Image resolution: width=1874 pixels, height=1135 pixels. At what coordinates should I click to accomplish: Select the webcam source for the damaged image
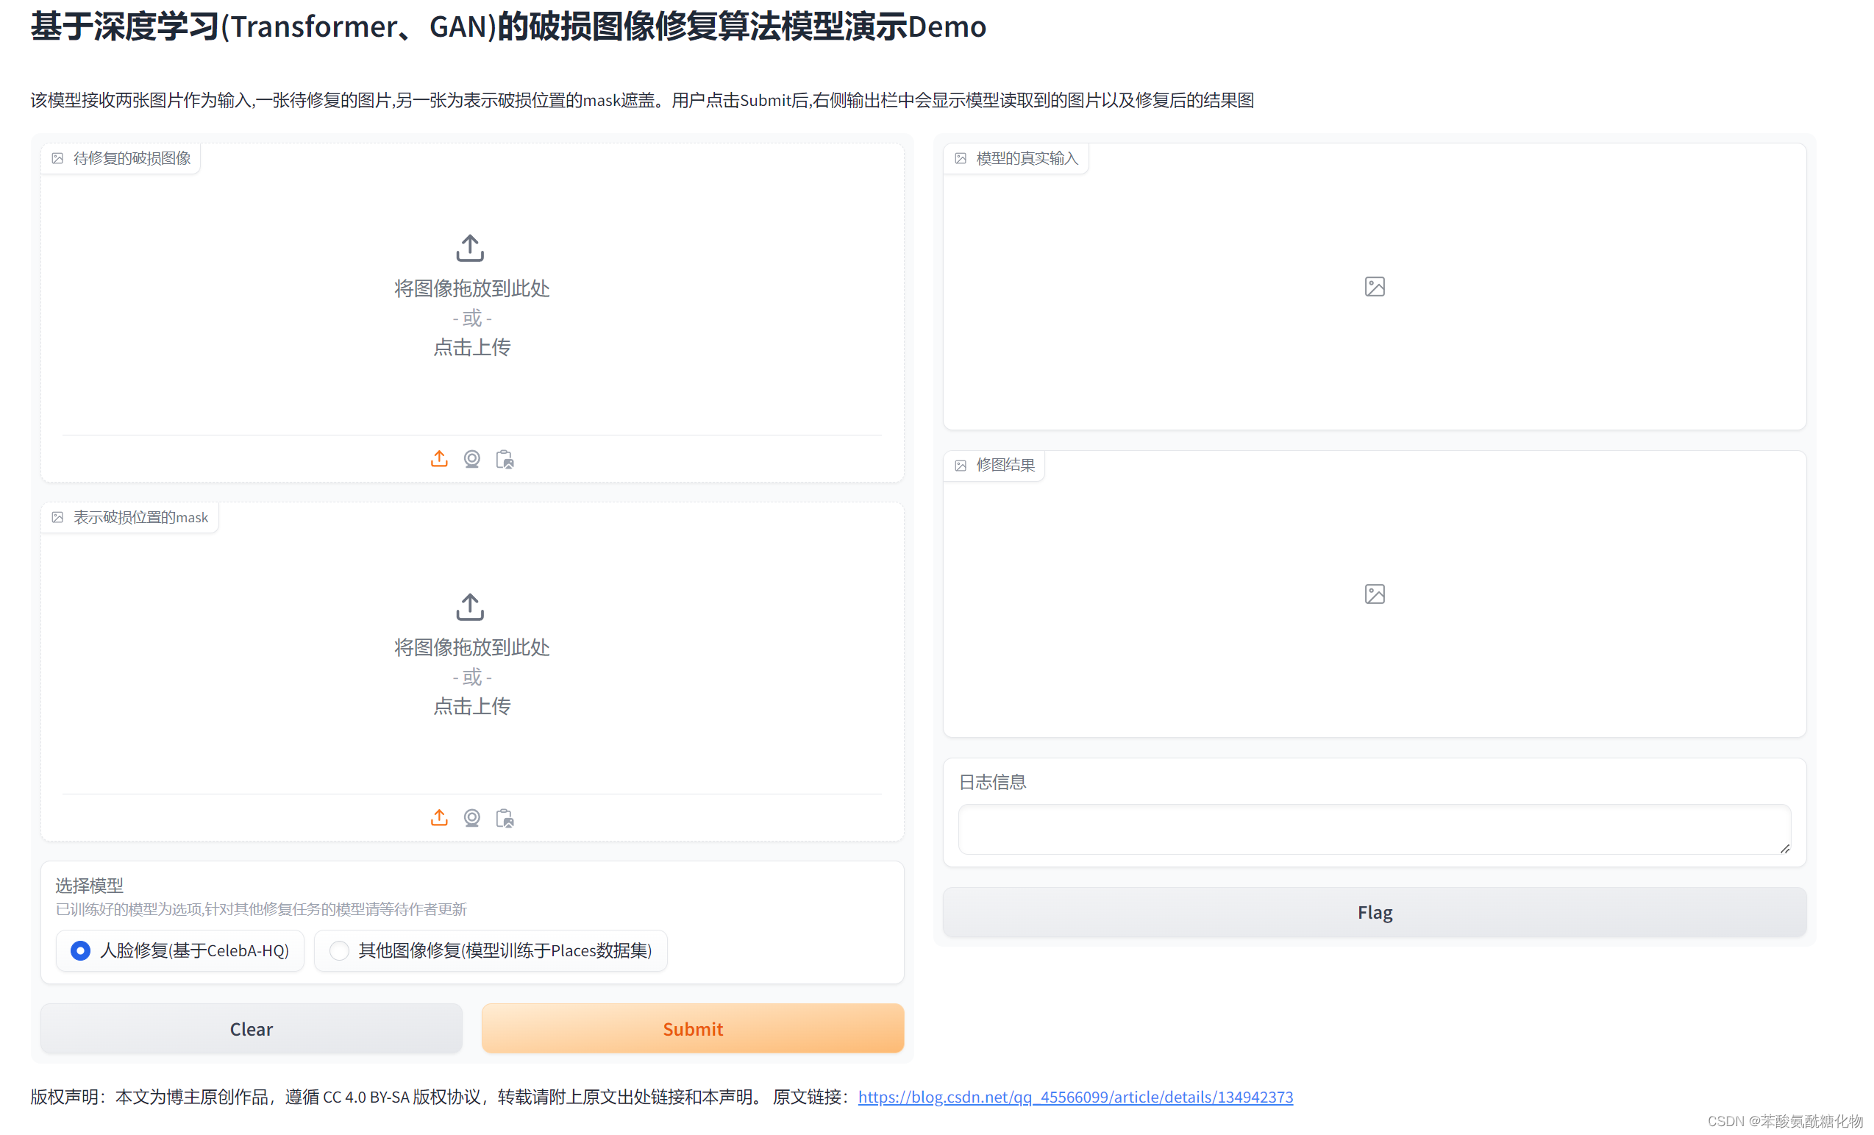tap(471, 459)
